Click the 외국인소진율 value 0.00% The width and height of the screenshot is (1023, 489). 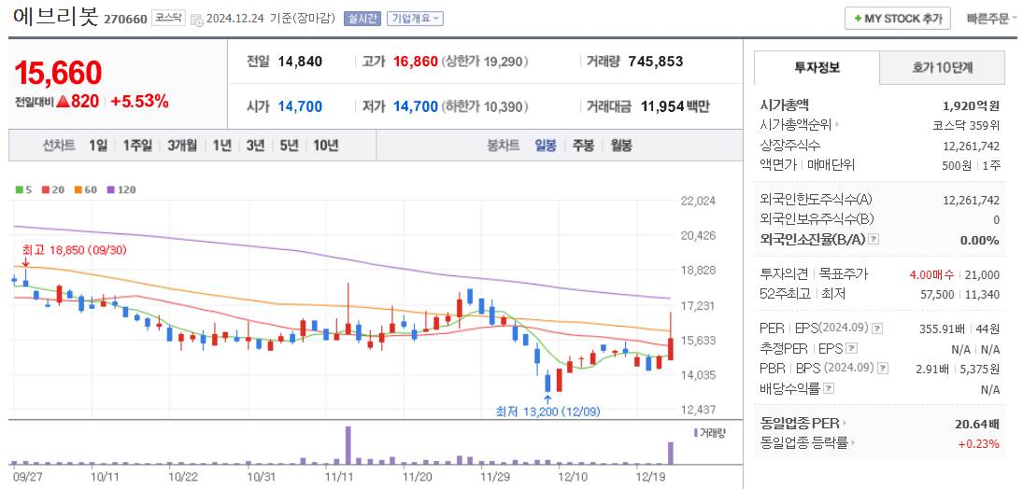tap(979, 240)
